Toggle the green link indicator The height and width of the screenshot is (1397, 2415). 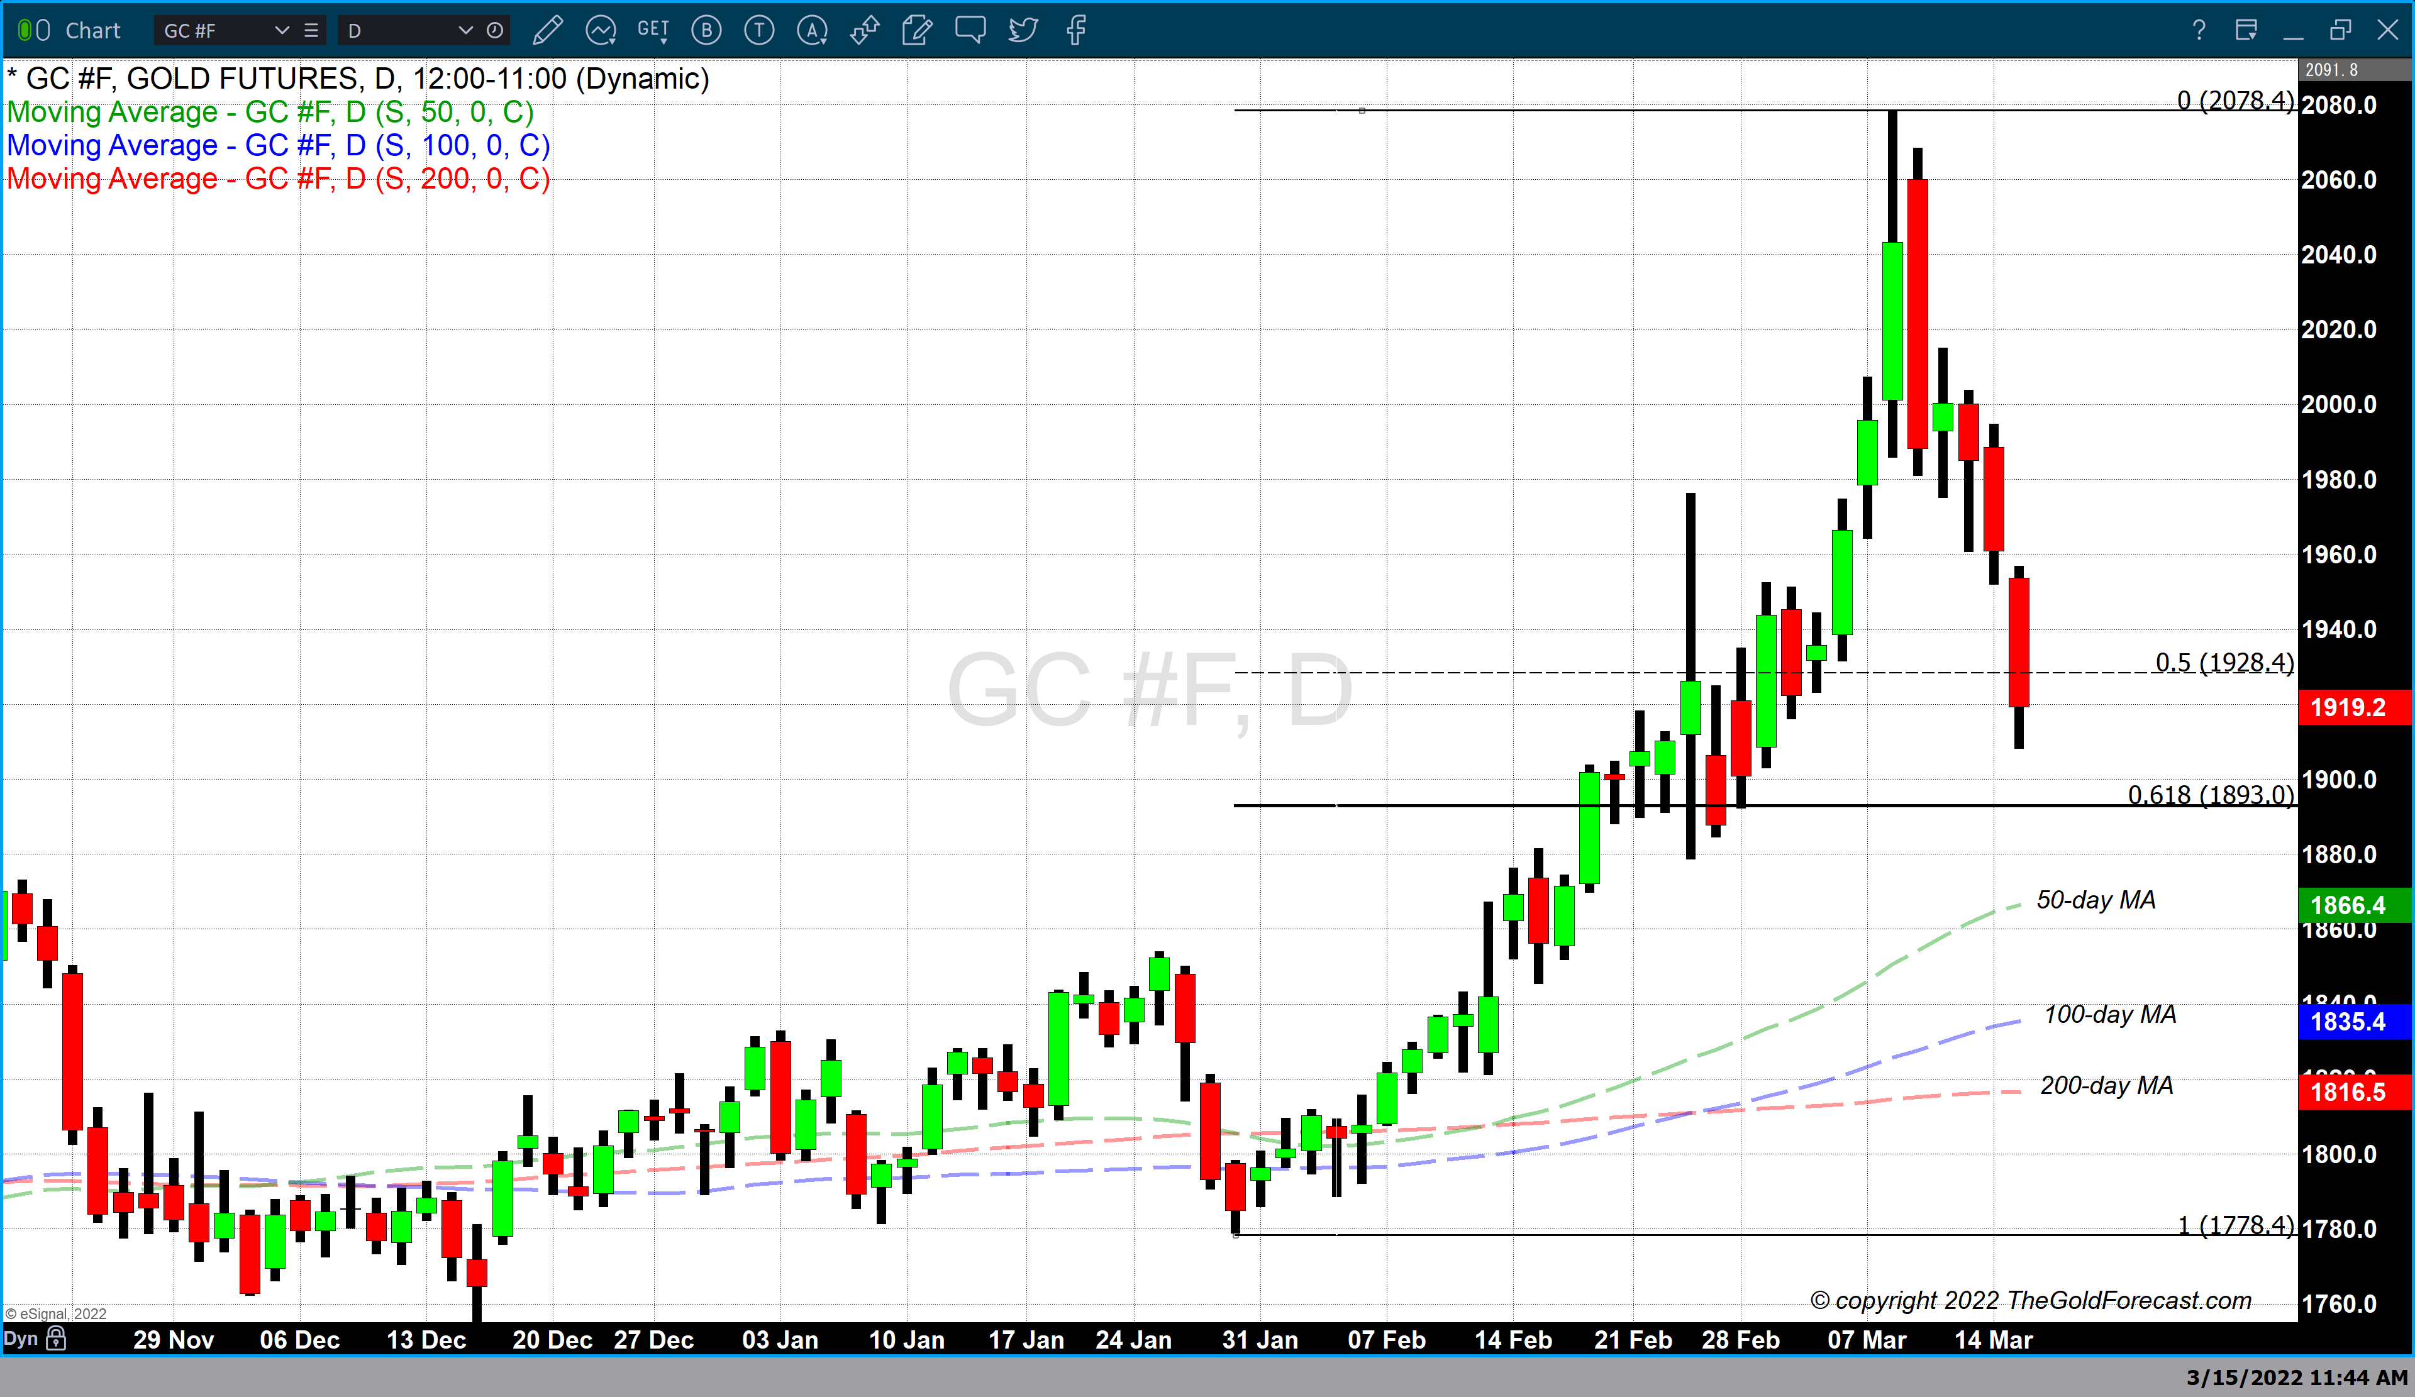tap(25, 31)
